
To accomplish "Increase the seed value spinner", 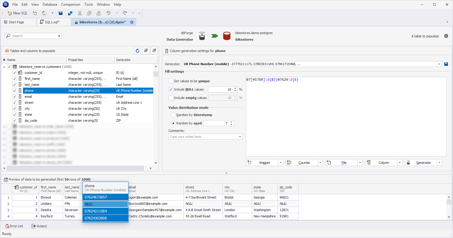I will pyautogui.click(x=231, y=122).
